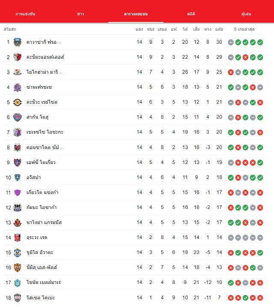Screen dimensions: 274x307
Task: Open the Vissel Kobe crest in row 18
Action: [x=18, y=298]
